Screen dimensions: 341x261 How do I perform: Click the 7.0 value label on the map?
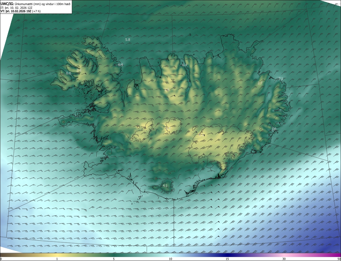tap(274, 129)
